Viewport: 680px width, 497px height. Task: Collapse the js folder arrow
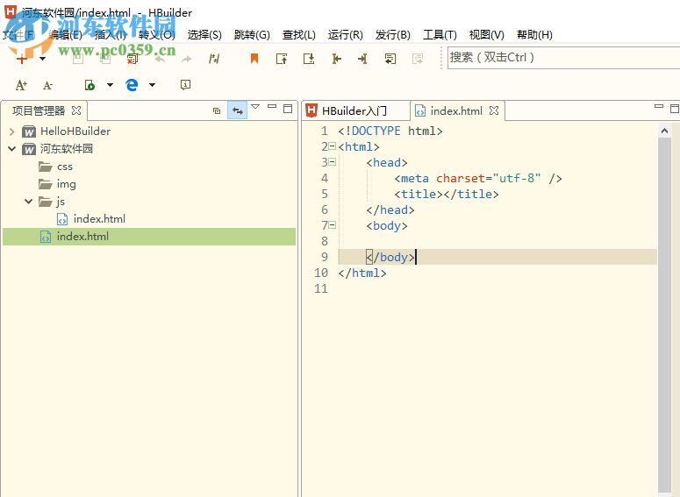29,201
